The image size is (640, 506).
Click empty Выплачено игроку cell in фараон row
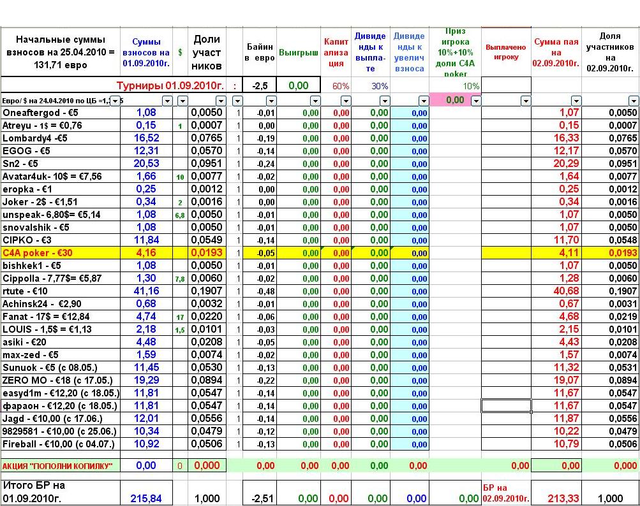(x=506, y=406)
